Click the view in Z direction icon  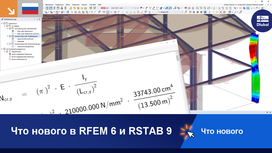pos(205,8)
